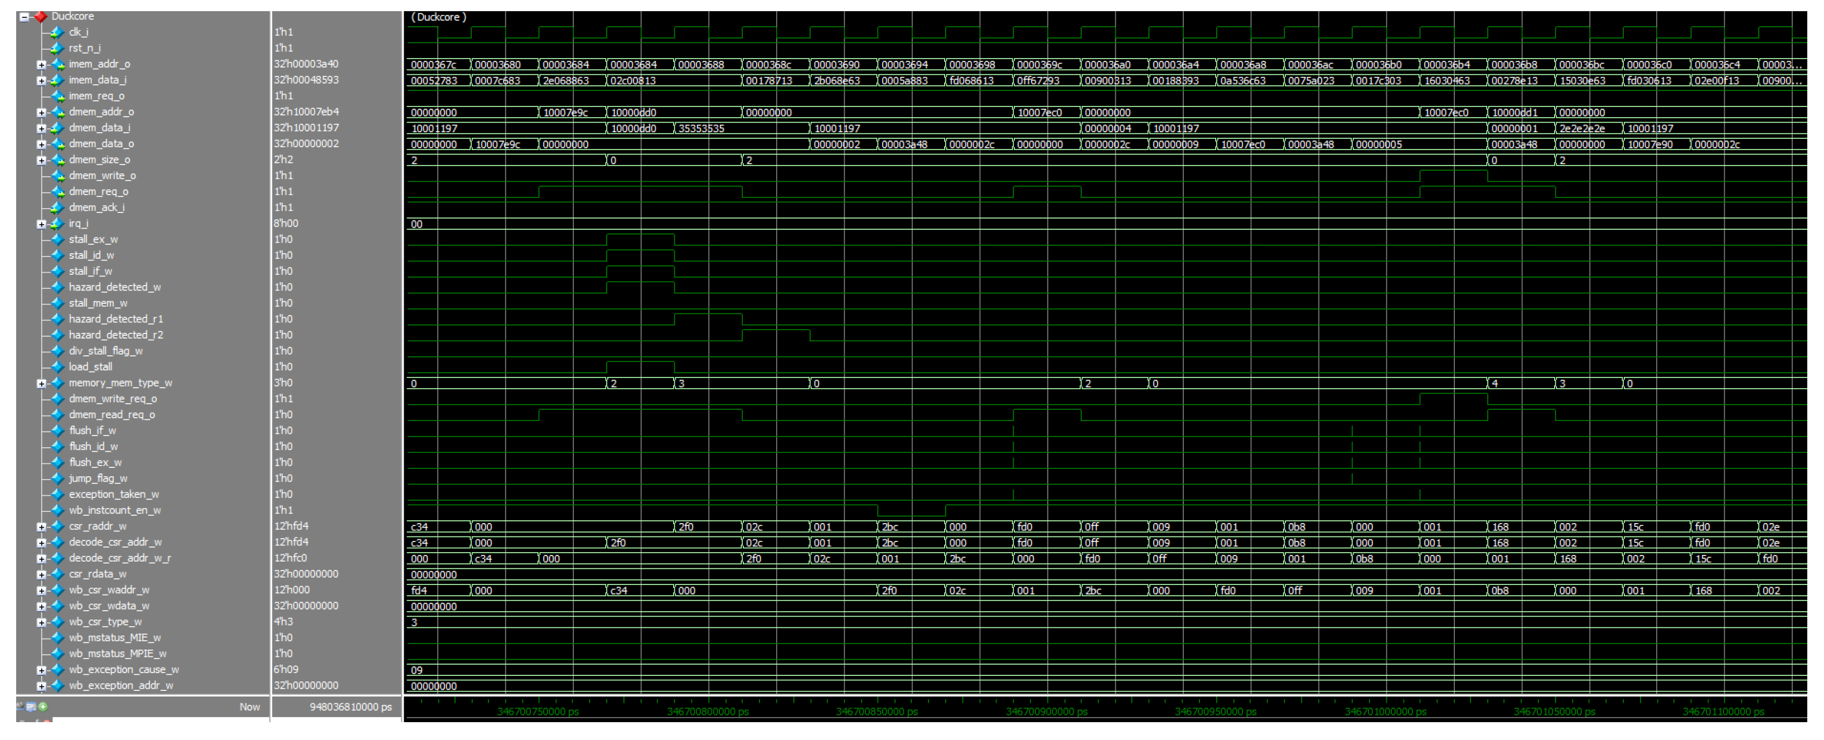
Task: Click waveform value 000036b0 on imem_addr_o
Action: click(x=1378, y=65)
